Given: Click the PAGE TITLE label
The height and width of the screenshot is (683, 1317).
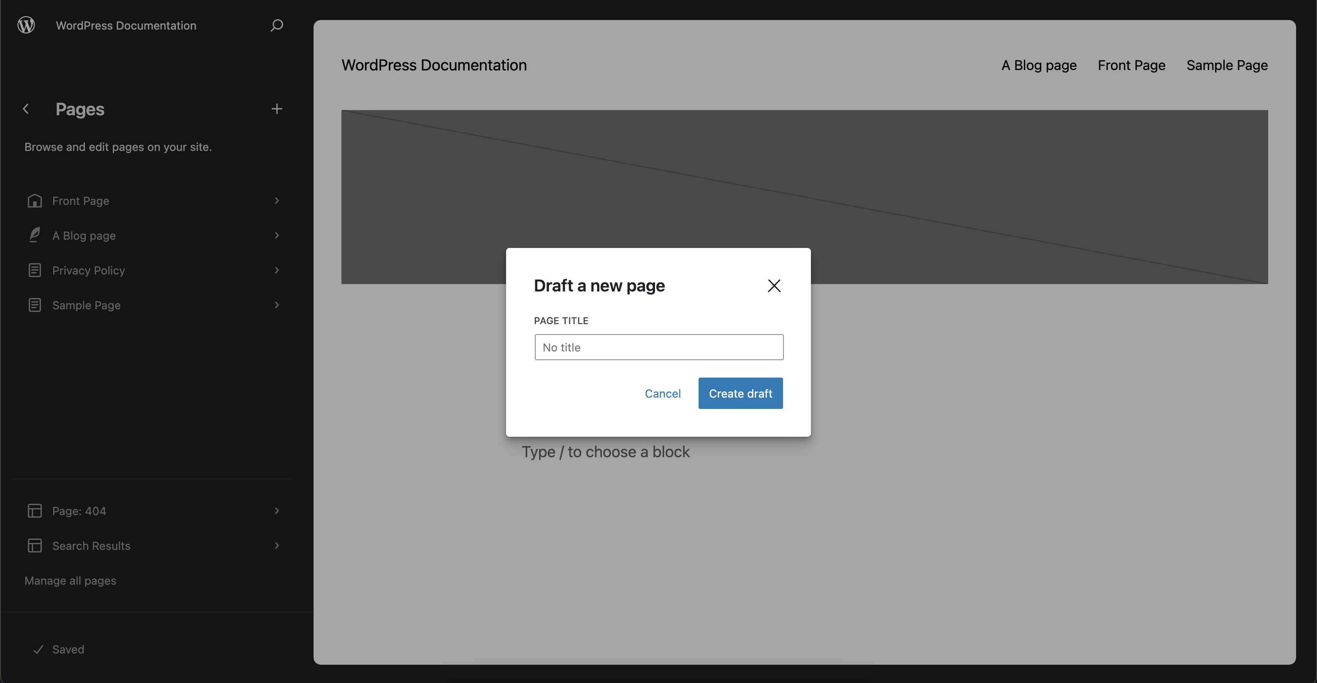Looking at the screenshot, I should (561, 321).
